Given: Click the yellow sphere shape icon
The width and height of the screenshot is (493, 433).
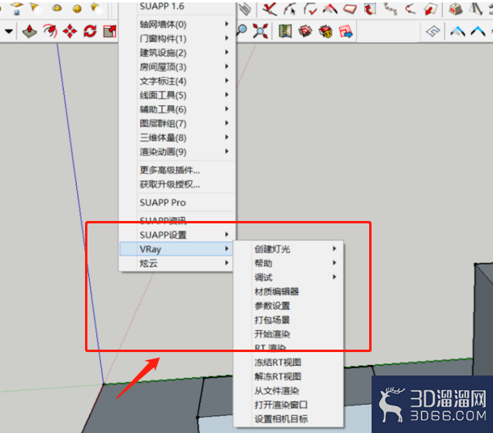Looking at the screenshot, I should pyautogui.click(x=77, y=9).
